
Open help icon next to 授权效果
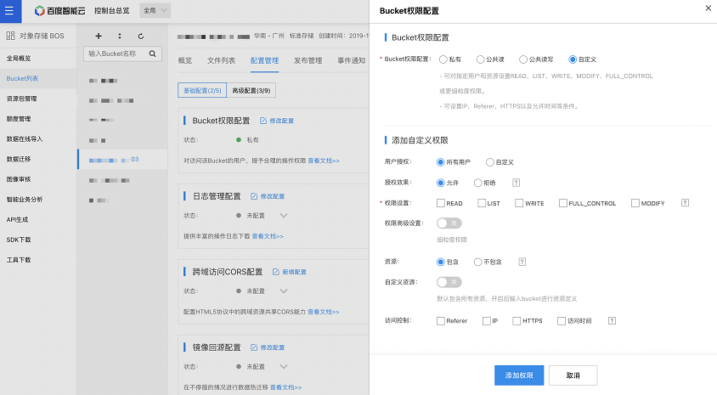click(x=517, y=183)
